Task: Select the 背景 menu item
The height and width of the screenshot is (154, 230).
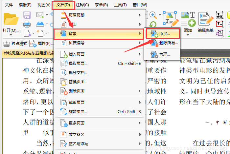Action: (99, 34)
